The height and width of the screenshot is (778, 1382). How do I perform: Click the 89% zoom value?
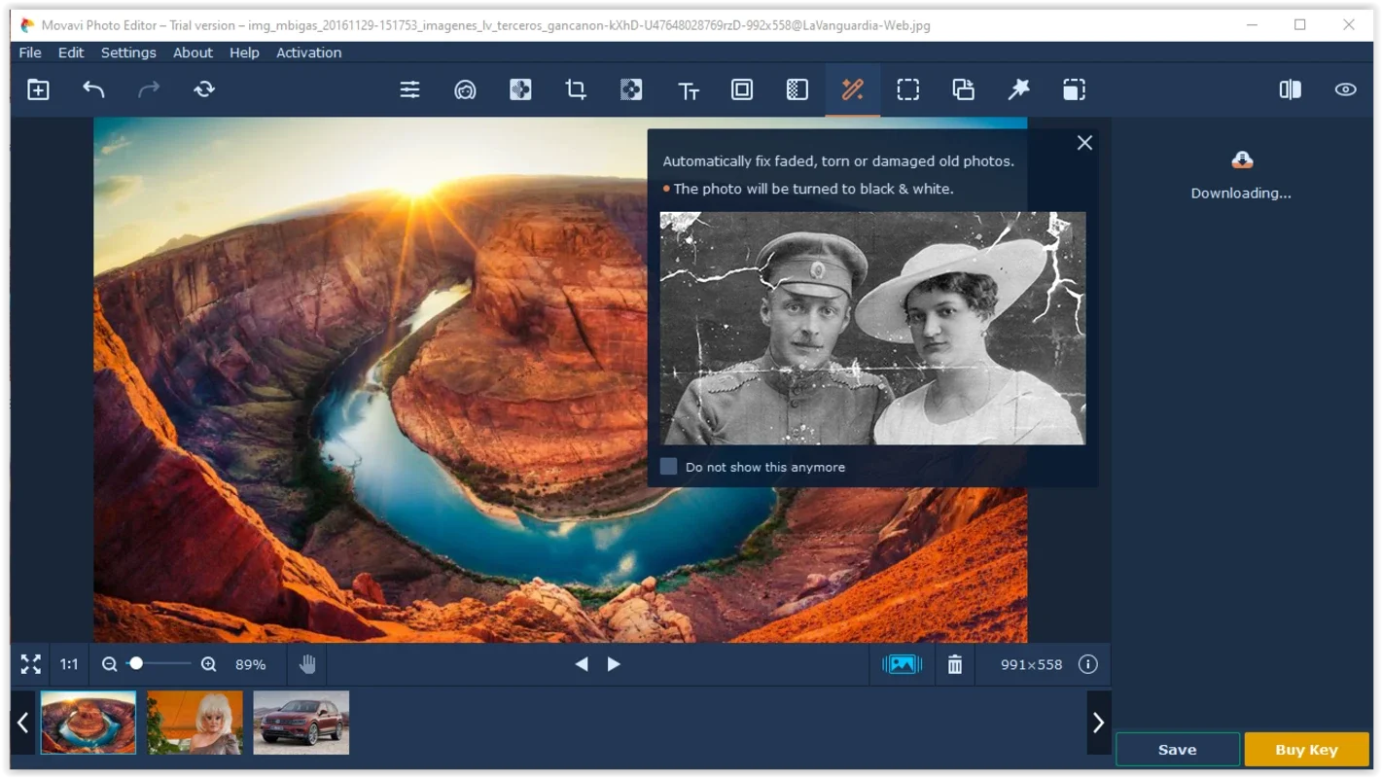[x=250, y=665]
